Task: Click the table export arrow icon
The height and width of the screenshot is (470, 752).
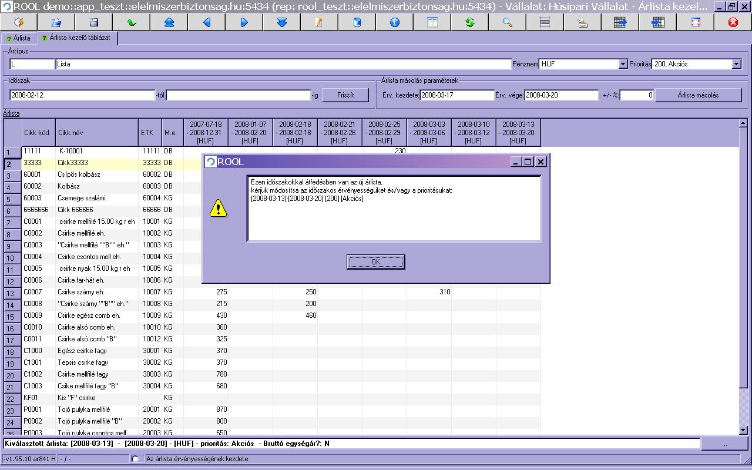Action: [620, 22]
